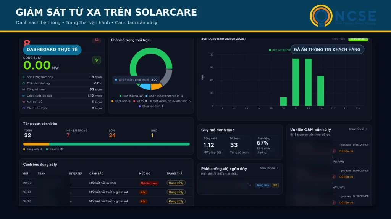The image size is (391, 219).
Task: Click the orange donut chart segment
Action: 157,87
